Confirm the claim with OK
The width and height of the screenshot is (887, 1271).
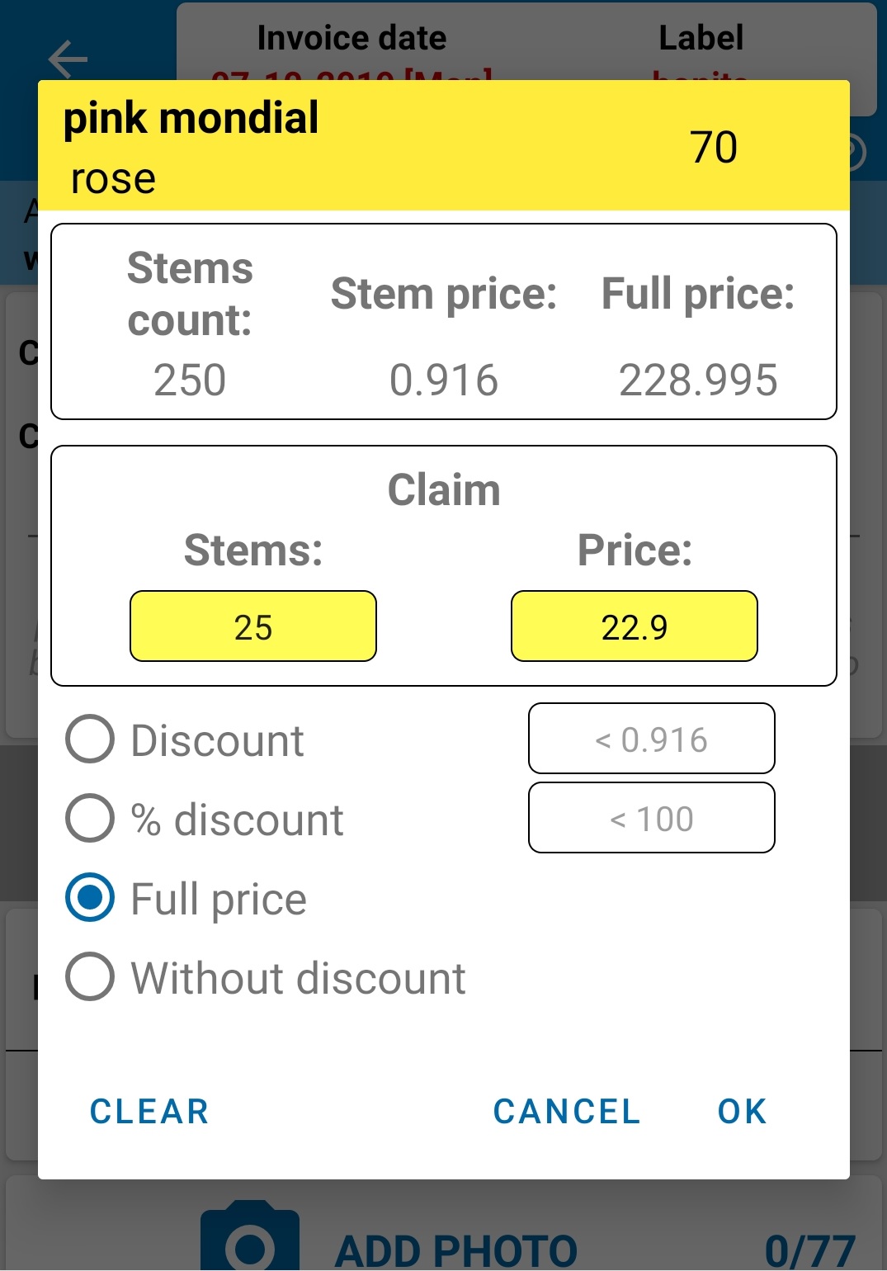tap(742, 1111)
